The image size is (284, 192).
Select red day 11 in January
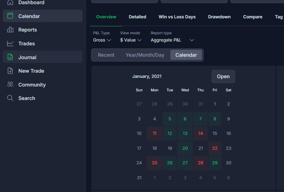154,134
